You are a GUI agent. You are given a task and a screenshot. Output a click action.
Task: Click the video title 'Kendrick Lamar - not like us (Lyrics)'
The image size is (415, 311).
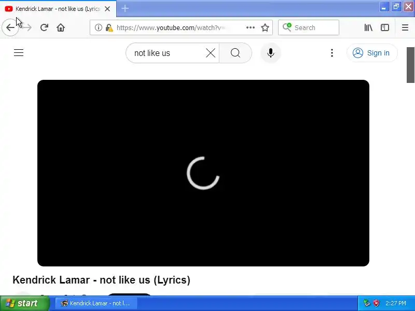101,280
